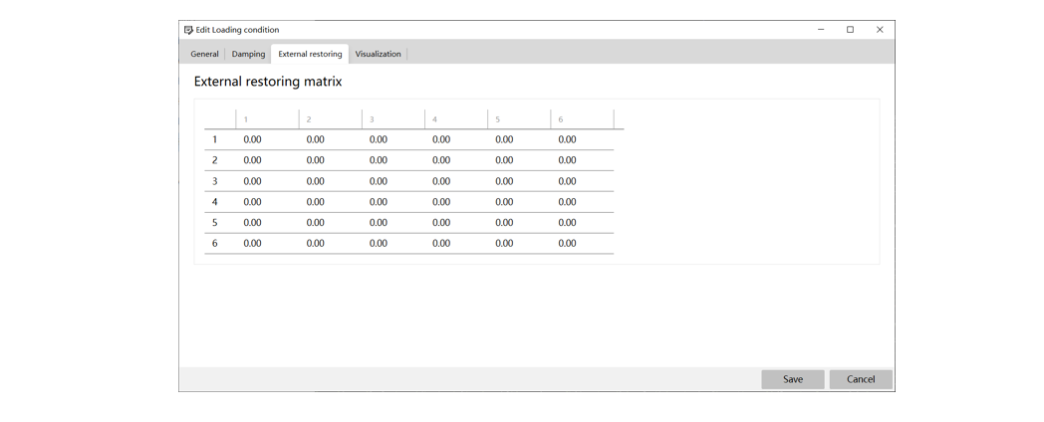Select matrix cell row 4 column 4

coord(456,202)
